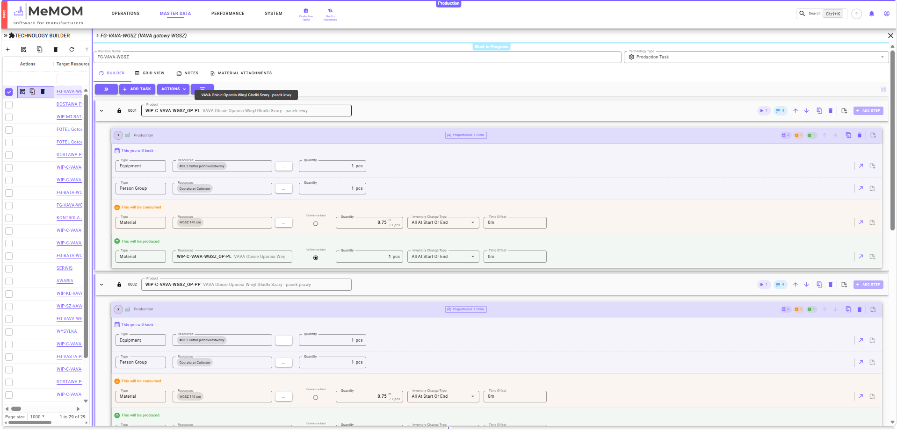Add a note to task 0001
This screenshot has width=897, height=430.
pos(844,111)
